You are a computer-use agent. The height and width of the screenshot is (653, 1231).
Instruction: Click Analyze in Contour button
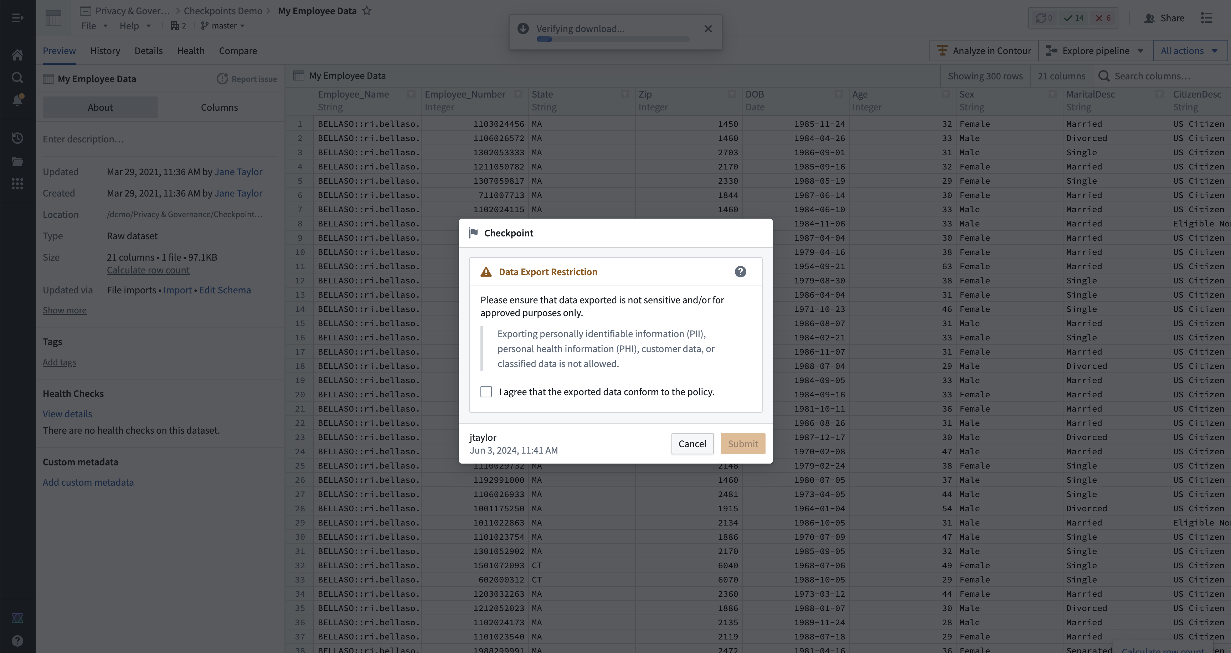[984, 51]
